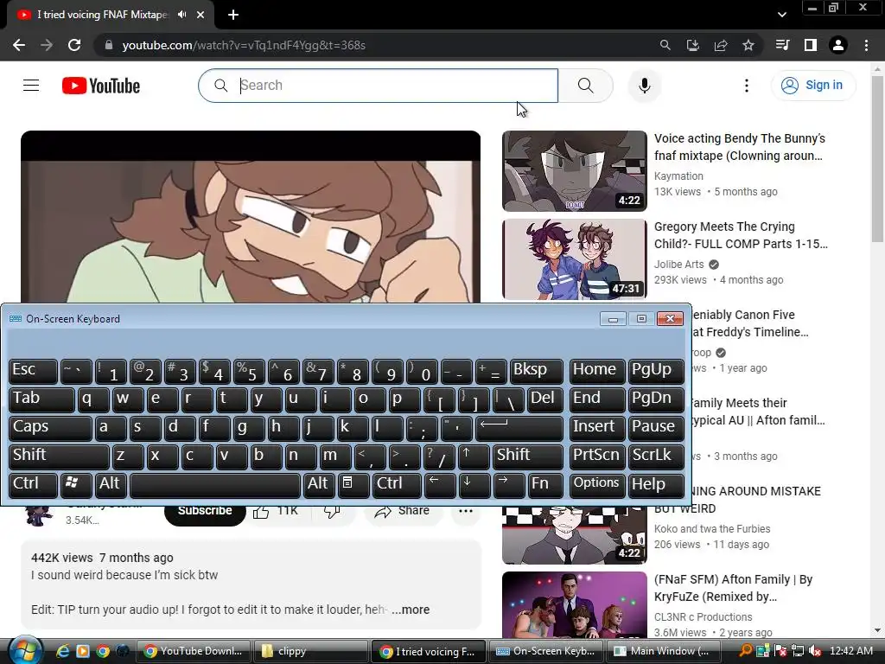Like the video with thumbs up
The height and width of the screenshot is (664, 885).
tap(275, 513)
